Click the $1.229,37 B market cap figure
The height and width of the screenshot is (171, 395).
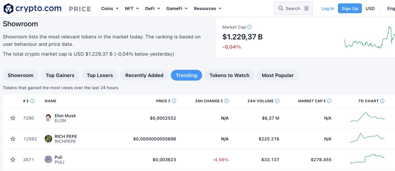(243, 37)
